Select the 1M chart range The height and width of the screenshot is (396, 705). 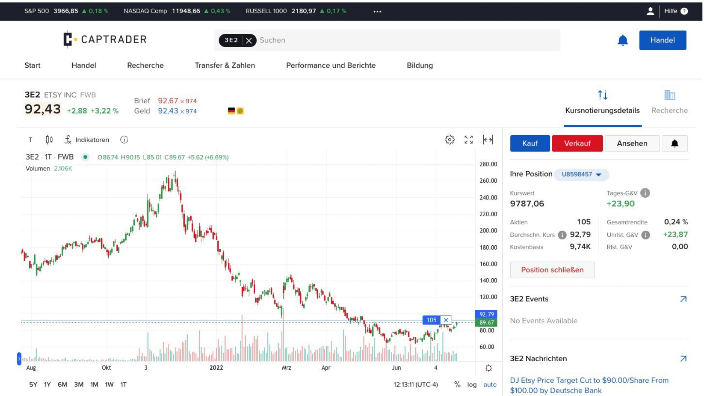[x=94, y=385]
